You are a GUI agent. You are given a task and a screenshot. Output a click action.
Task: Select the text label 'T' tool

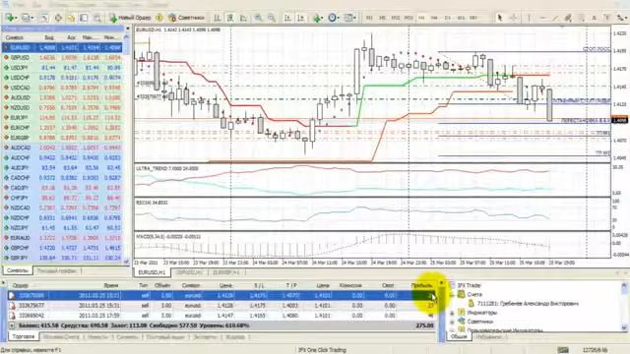607,18
